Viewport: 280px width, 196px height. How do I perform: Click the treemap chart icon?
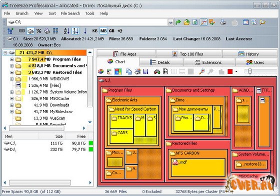[x=118, y=72]
